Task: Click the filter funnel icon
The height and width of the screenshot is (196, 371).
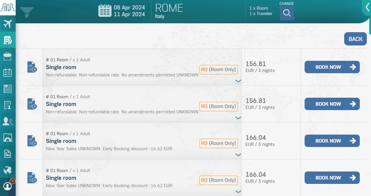Action: tap(27, 12)
